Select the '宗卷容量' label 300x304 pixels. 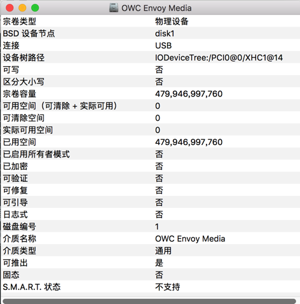click(20, 94)
